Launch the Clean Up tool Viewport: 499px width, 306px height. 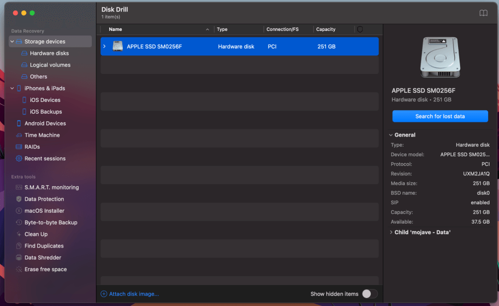pos(36,234)
